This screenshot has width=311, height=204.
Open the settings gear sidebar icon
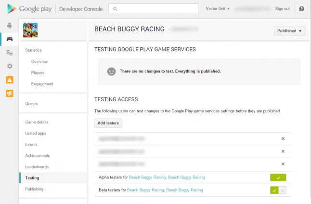pyautogui.click(x=10, y=66)
